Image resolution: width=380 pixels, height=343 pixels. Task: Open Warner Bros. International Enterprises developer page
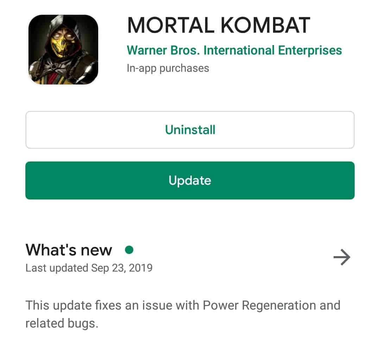[x=234, y=50]
